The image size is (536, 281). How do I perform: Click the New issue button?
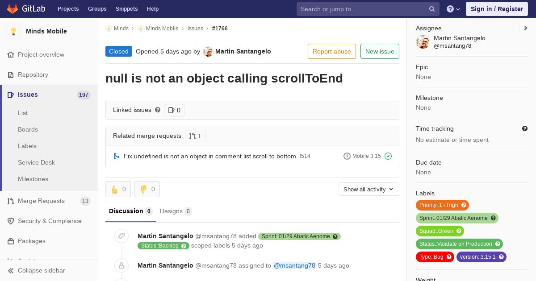pos(380,51)
